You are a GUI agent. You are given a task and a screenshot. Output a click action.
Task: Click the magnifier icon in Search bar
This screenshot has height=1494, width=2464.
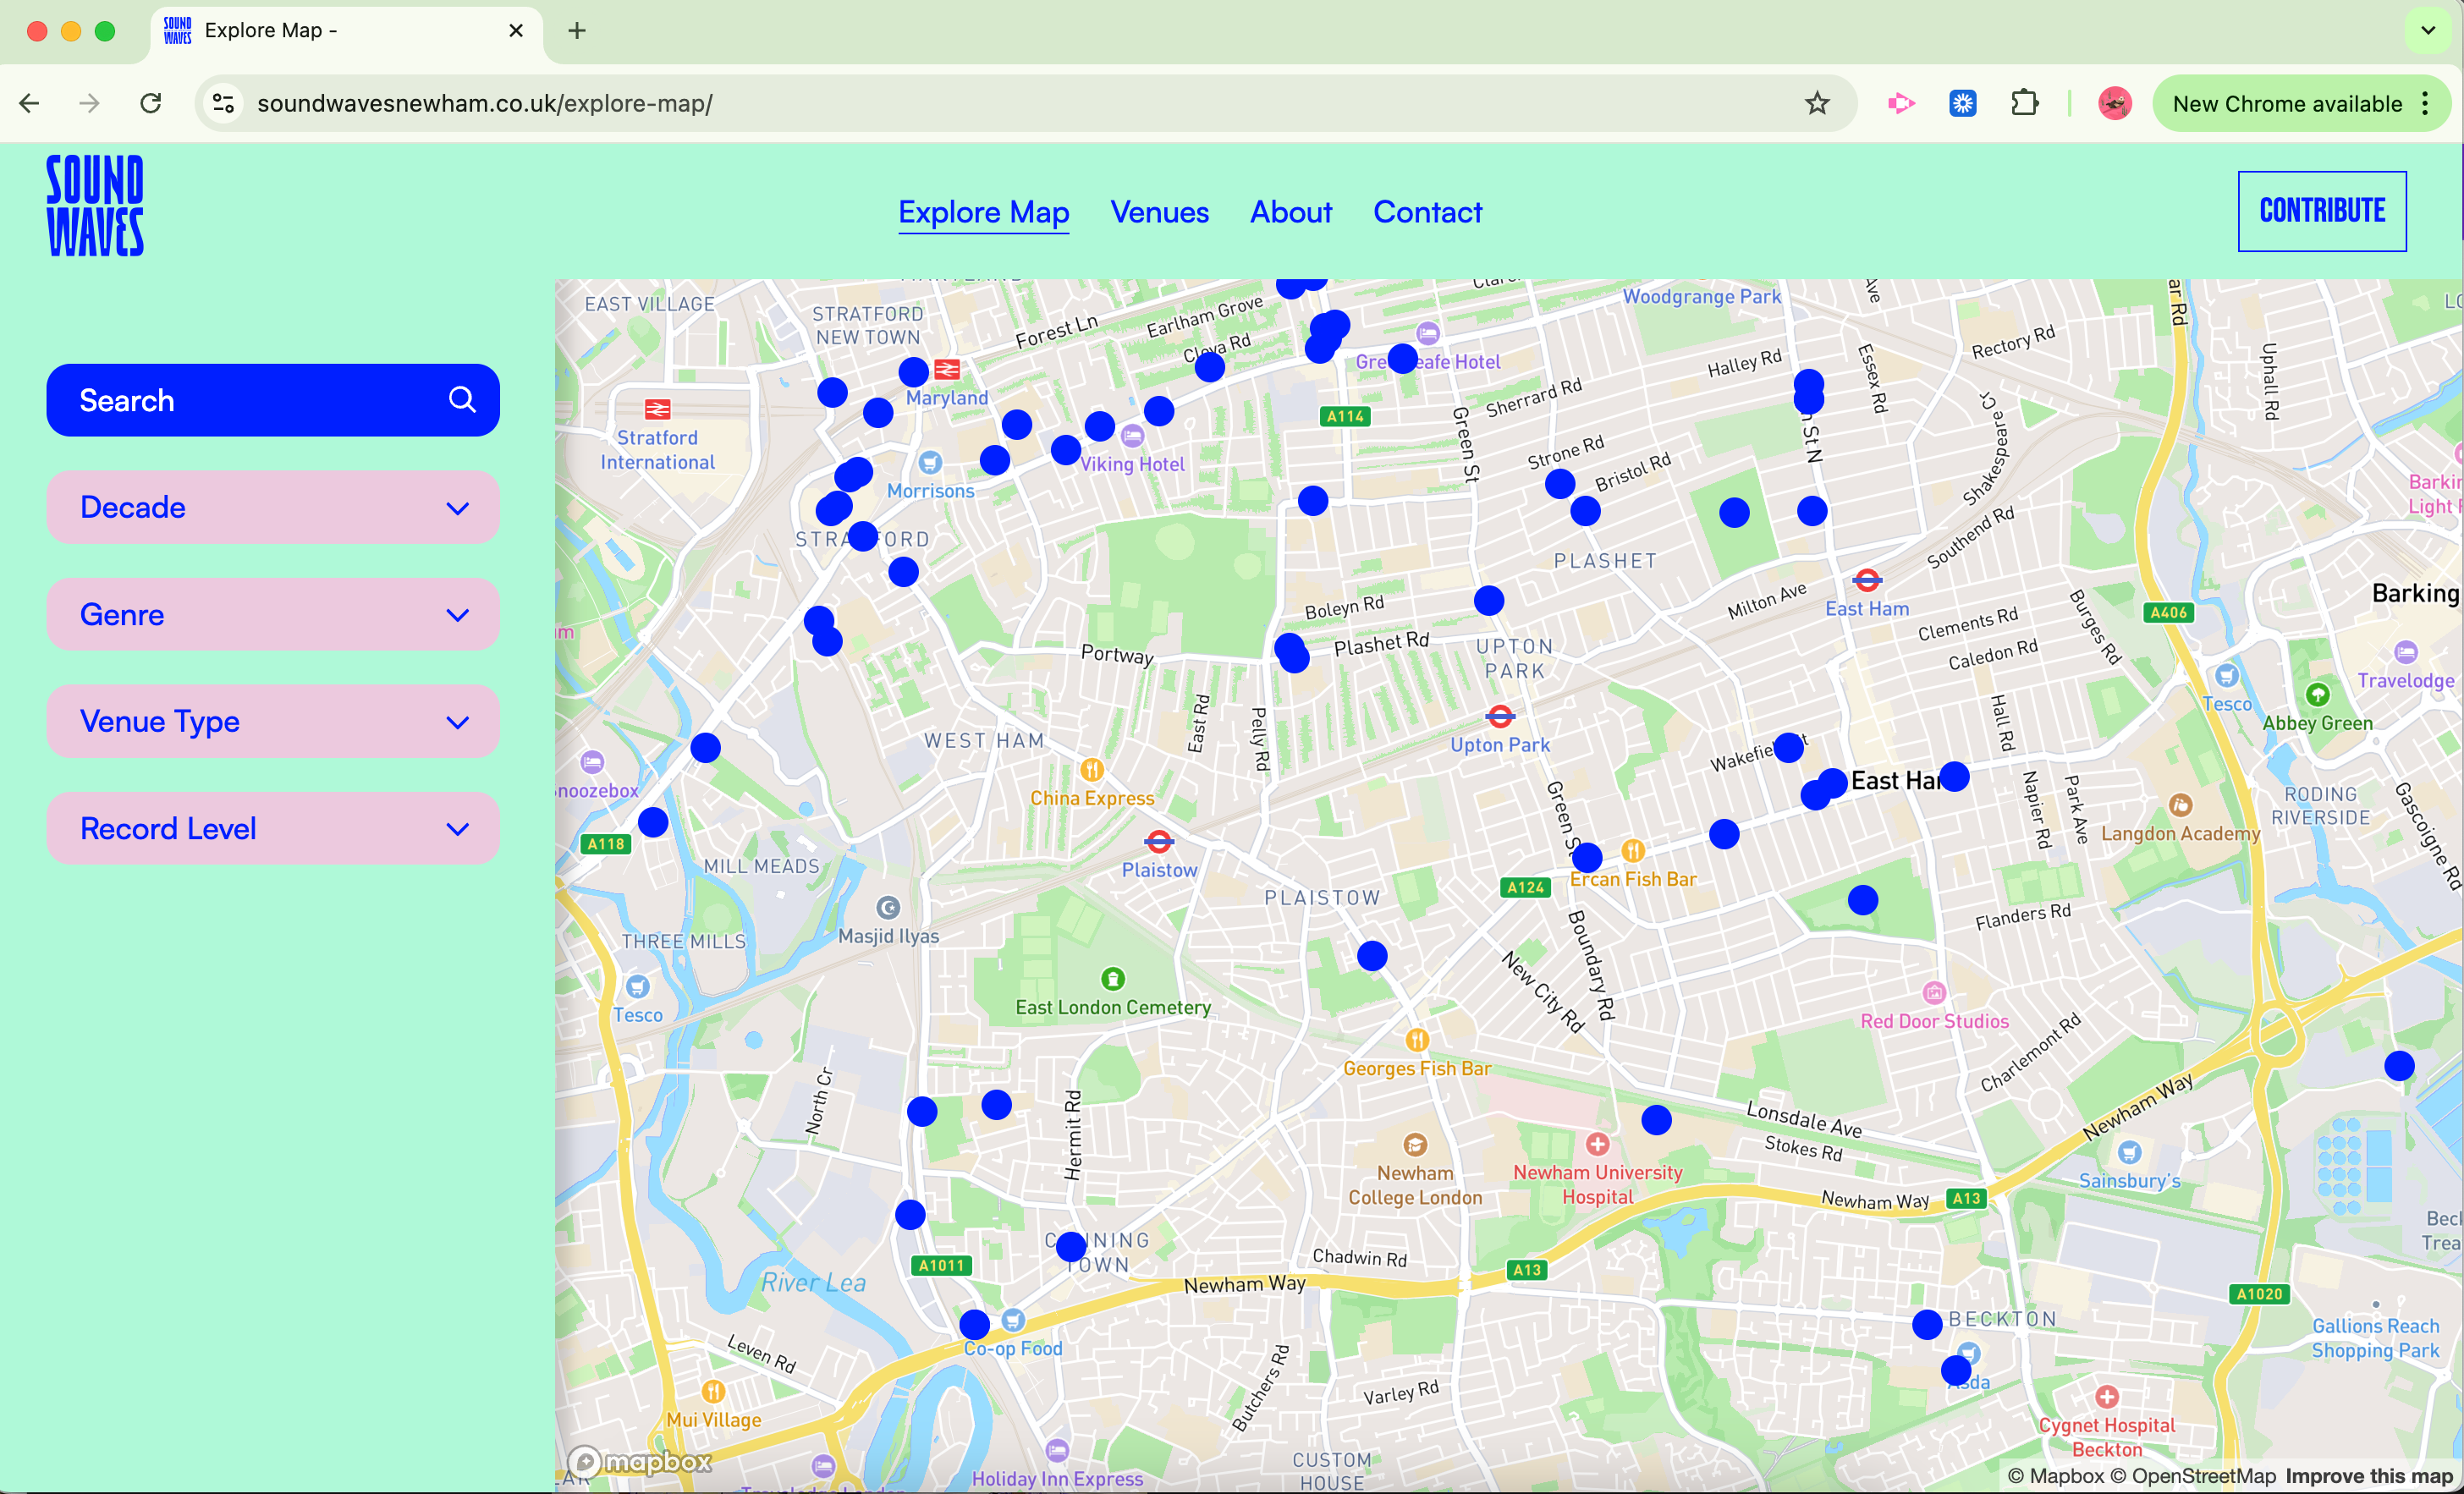(x=461, y=400)
